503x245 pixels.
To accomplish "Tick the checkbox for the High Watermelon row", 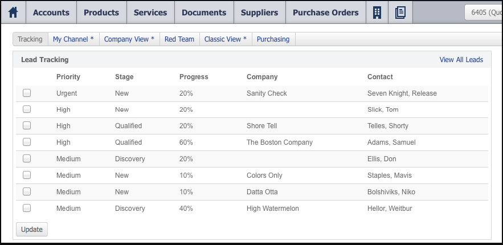I will point(27,209).
